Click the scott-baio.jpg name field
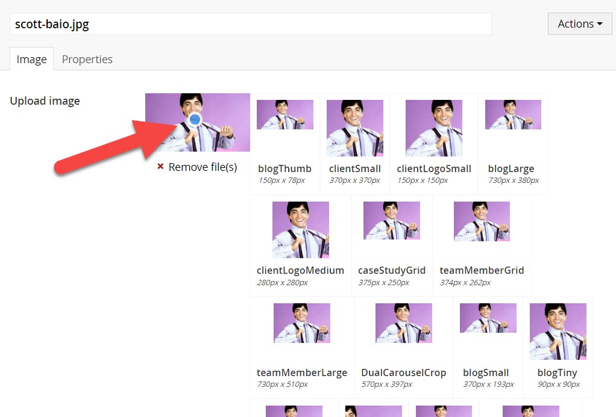616x417 pixels. pos(250,24)
